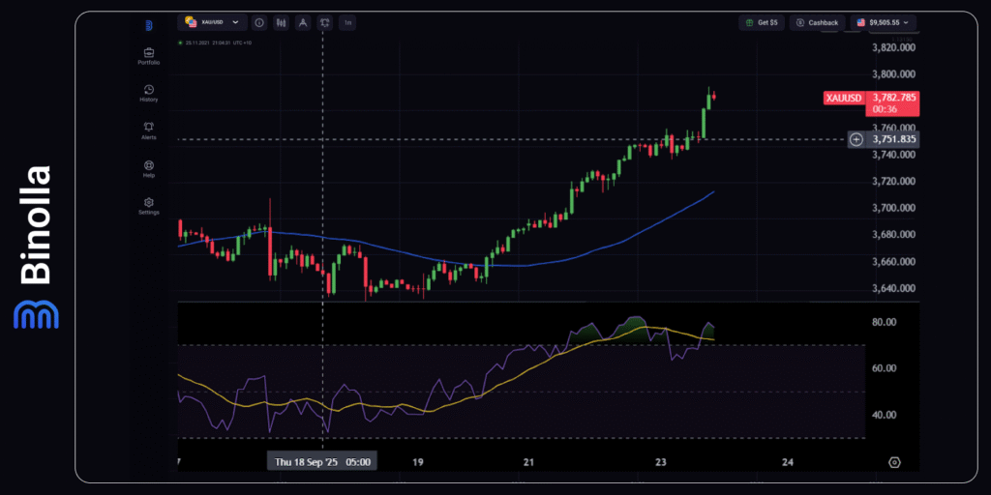
Task: Click the Thu 18 Sep time marker
Action: pos(321,462)
